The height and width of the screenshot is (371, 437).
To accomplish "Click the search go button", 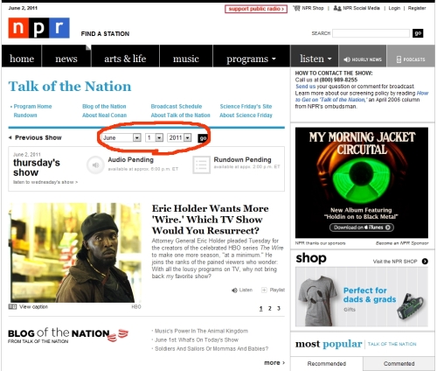I will (x=418, y=33).
